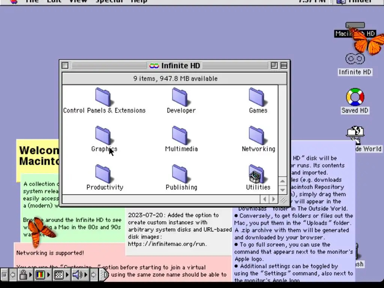This screenshot has height=288, width=384.
Task: Collapse the Control Strip using its end tab
Action: [104, 275]
